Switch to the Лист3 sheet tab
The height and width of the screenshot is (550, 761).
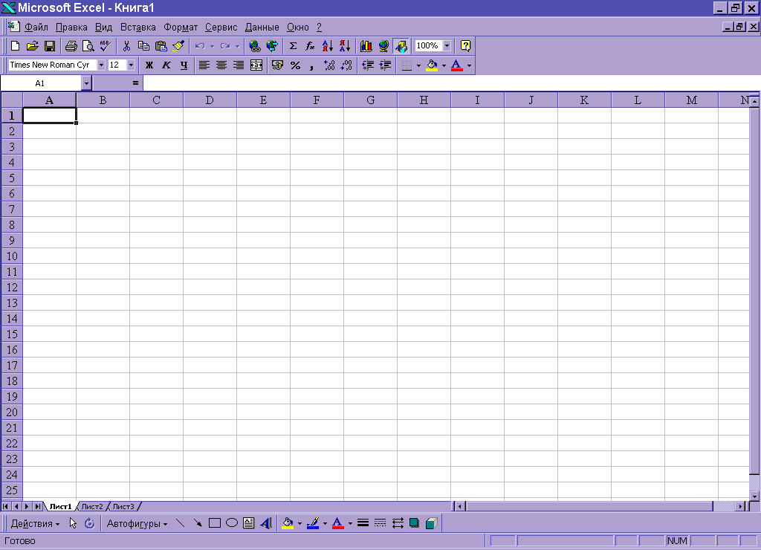[123, 507]
